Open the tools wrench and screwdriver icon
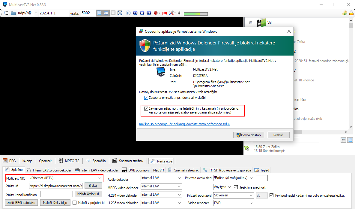 pos(171,13)
